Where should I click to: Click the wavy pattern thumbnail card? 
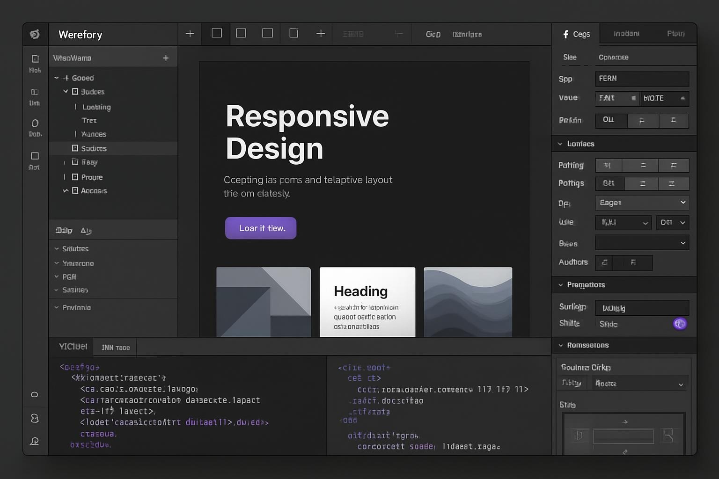click(x=468, y=302)
